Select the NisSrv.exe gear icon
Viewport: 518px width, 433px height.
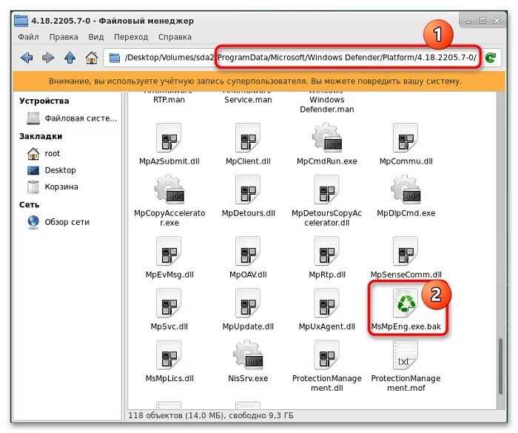tap(248, 355)
